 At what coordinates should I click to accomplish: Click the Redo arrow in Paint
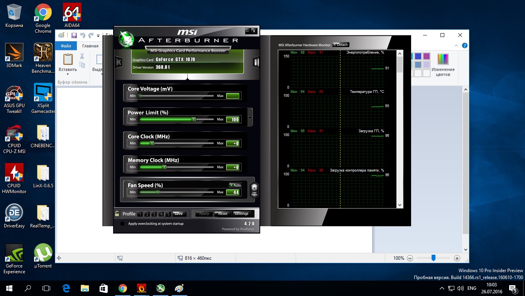click(91, 35)
